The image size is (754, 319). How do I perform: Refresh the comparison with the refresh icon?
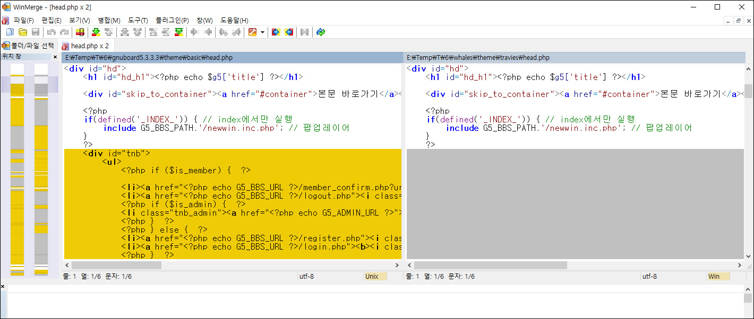320,32
